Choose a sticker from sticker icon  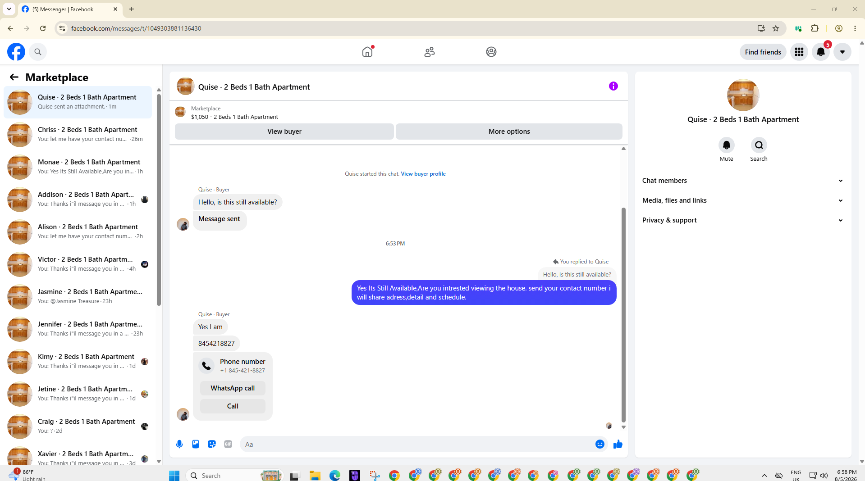[212, 444]
